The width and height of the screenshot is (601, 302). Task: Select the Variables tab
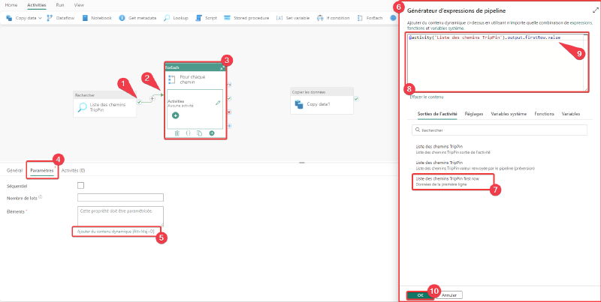tap(571, 114)
